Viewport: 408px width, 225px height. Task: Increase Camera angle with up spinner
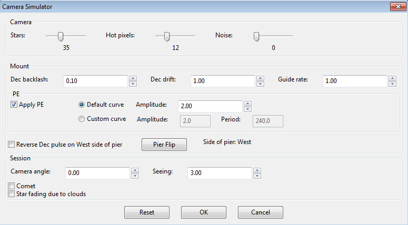pos(135,170)
